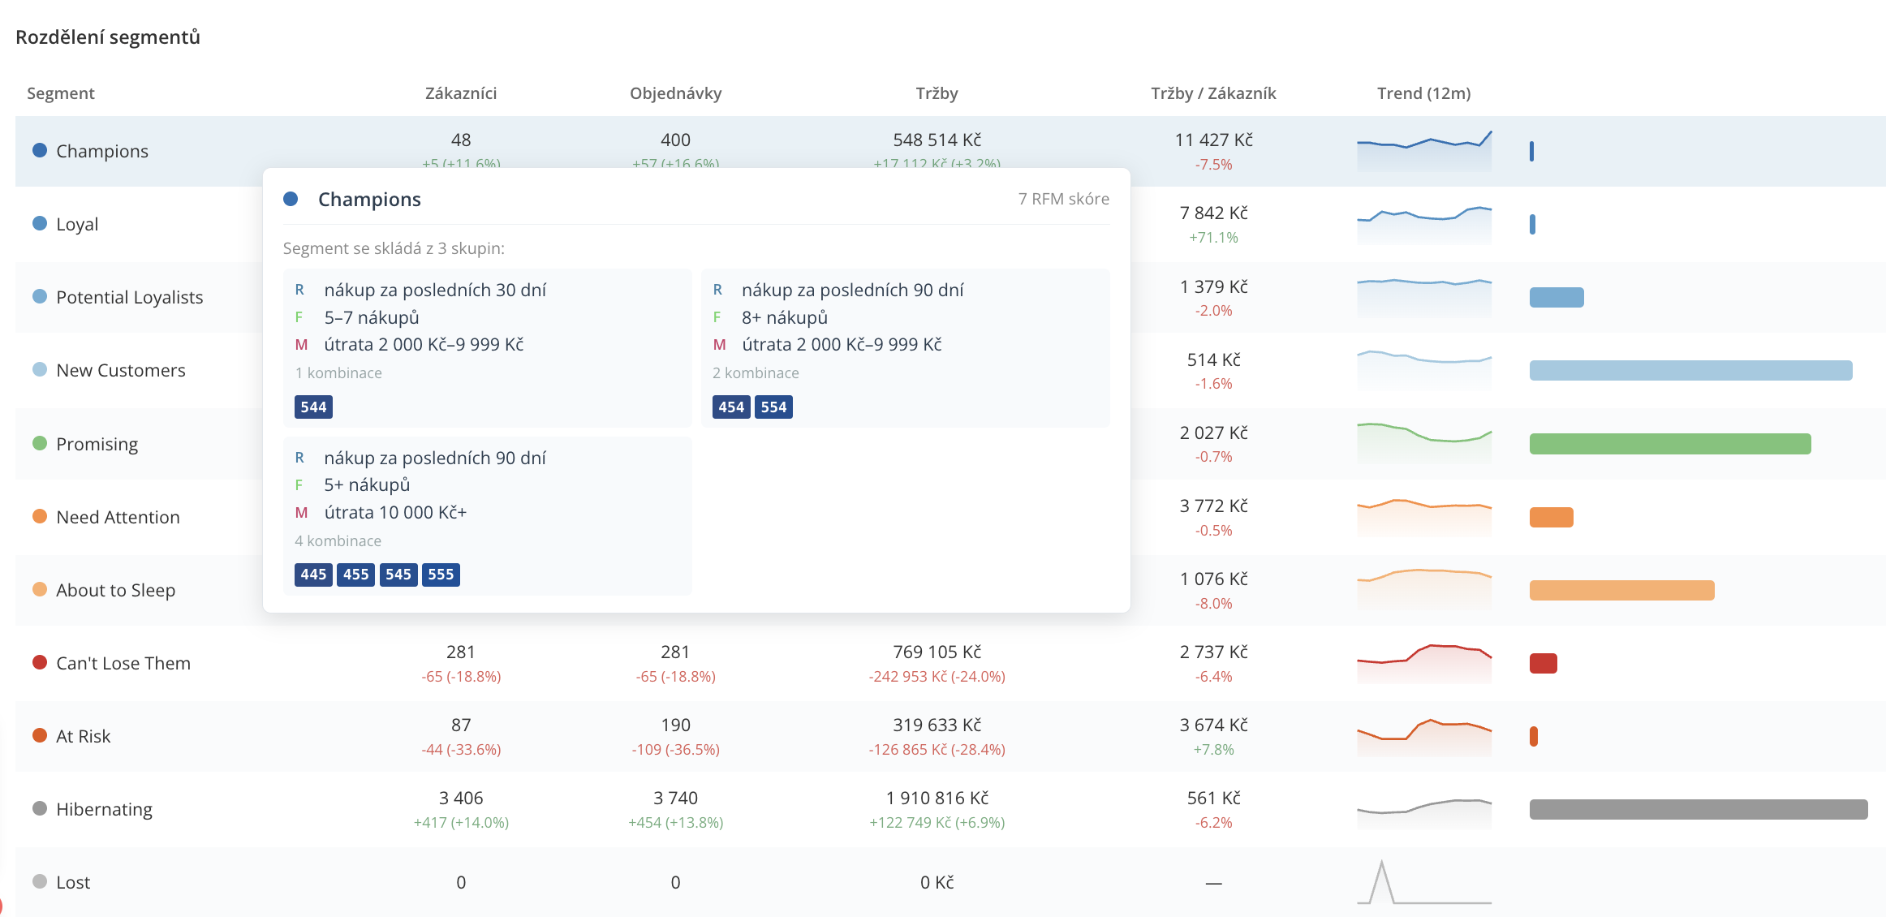Screen dimensions: 1899x917
Task: Select the Potential Loyalists segment dot
Action: tap(39, 296)
